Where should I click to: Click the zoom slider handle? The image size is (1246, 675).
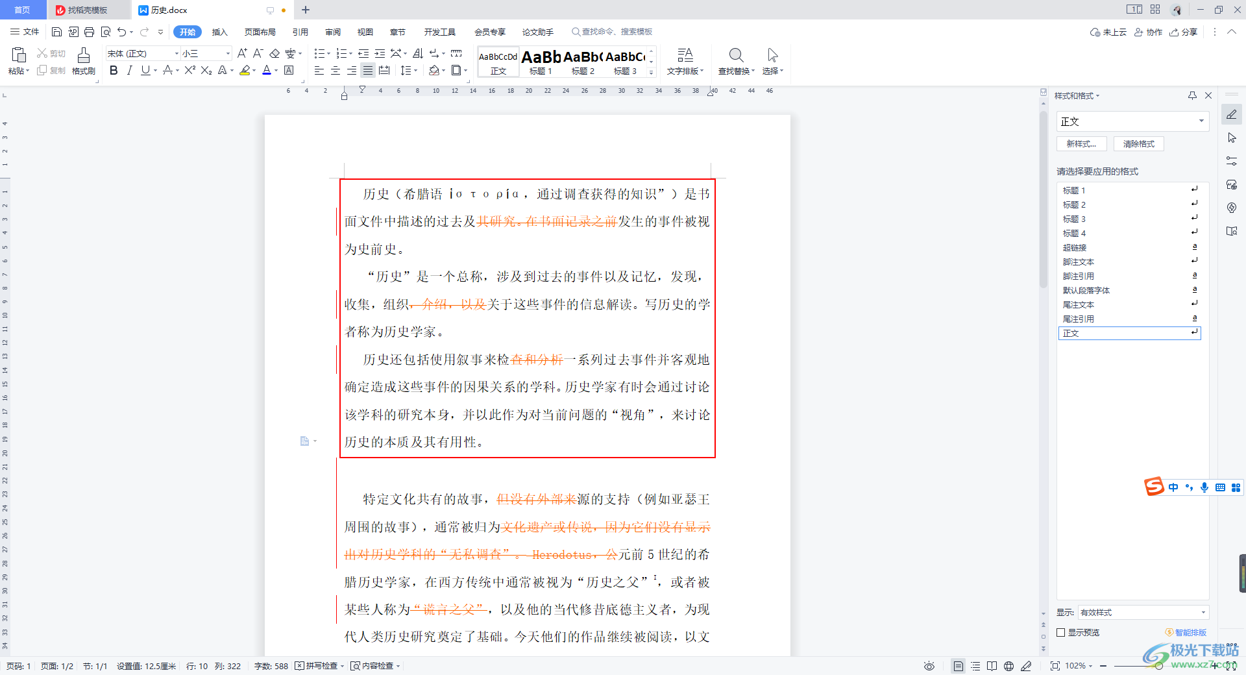click(x=1158, y=666)
